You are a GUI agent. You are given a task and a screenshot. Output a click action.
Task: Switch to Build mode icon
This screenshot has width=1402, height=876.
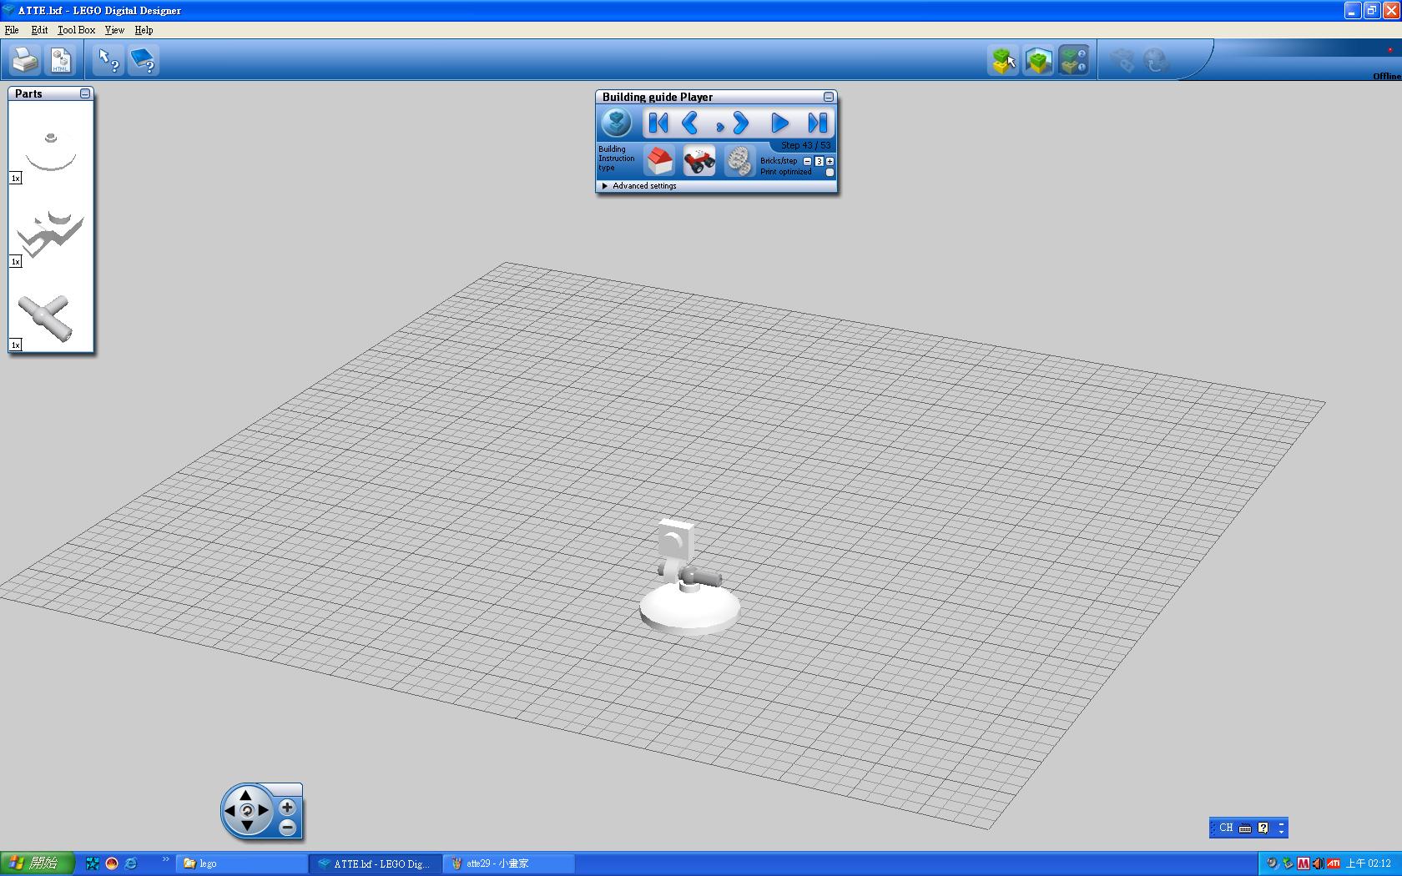coord(1003,60)
